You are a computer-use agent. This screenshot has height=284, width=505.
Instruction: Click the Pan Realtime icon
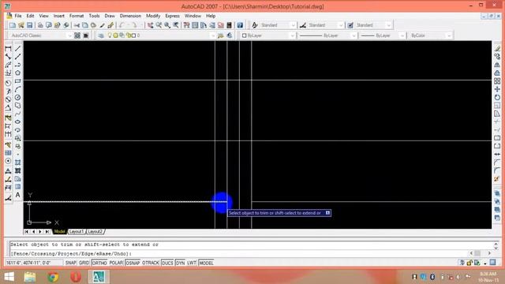pos(151,25)
